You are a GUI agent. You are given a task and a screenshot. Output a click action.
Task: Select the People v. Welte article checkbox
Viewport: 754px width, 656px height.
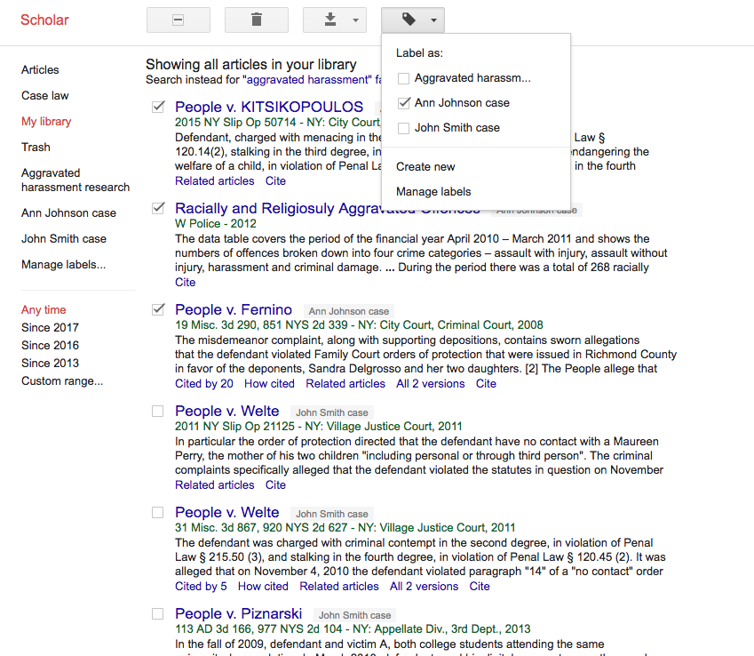click(157, 411)
